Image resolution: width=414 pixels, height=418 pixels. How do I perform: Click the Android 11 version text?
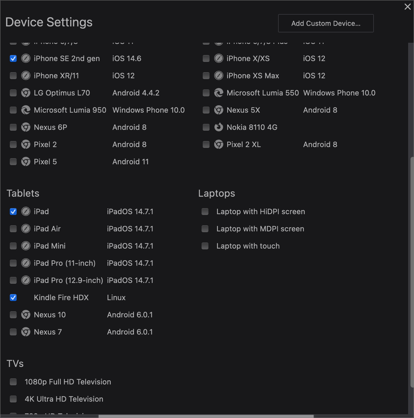coord(131,162)
